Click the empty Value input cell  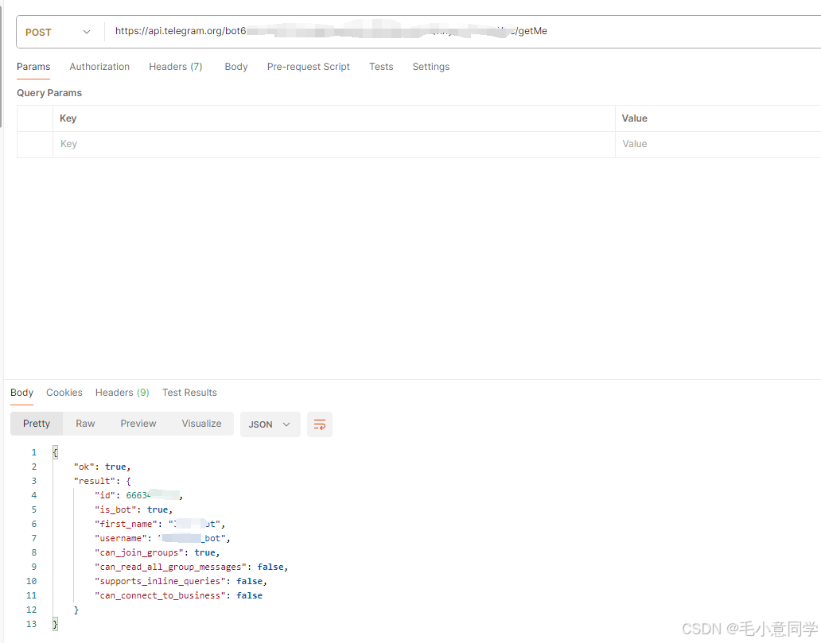(x=718, y=144)
